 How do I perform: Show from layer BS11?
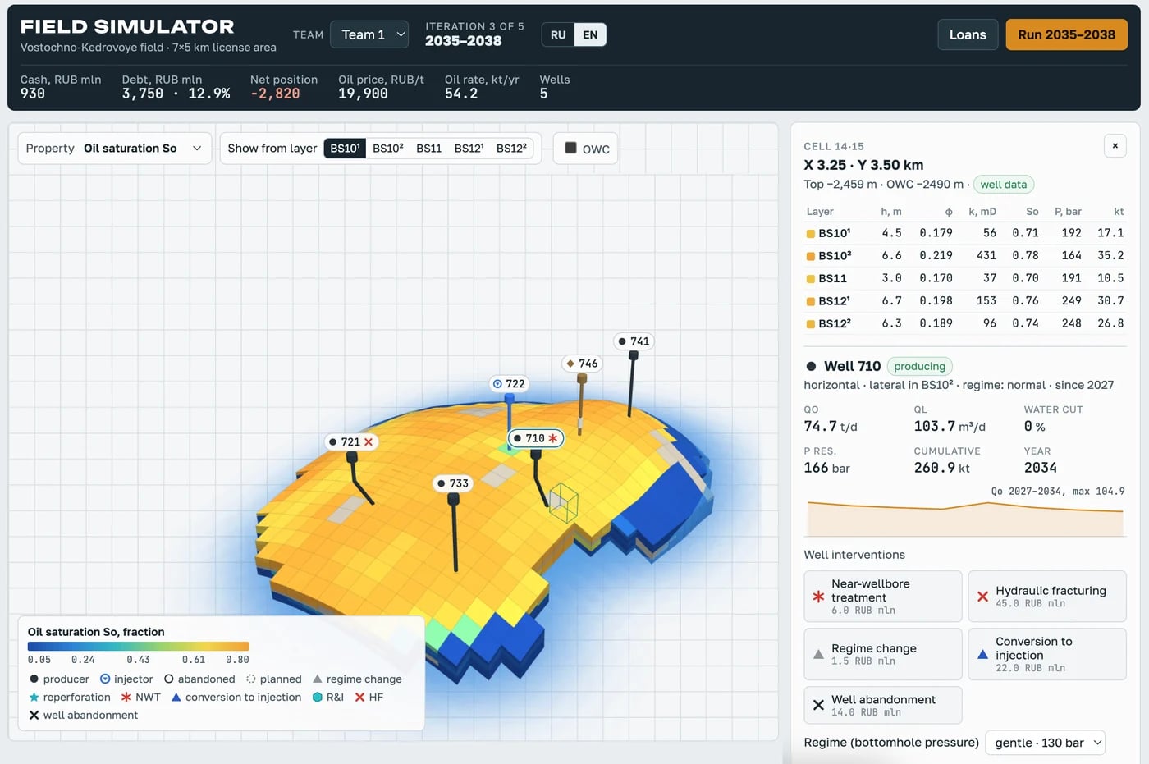pyautogui.click(x=429, y=149)
